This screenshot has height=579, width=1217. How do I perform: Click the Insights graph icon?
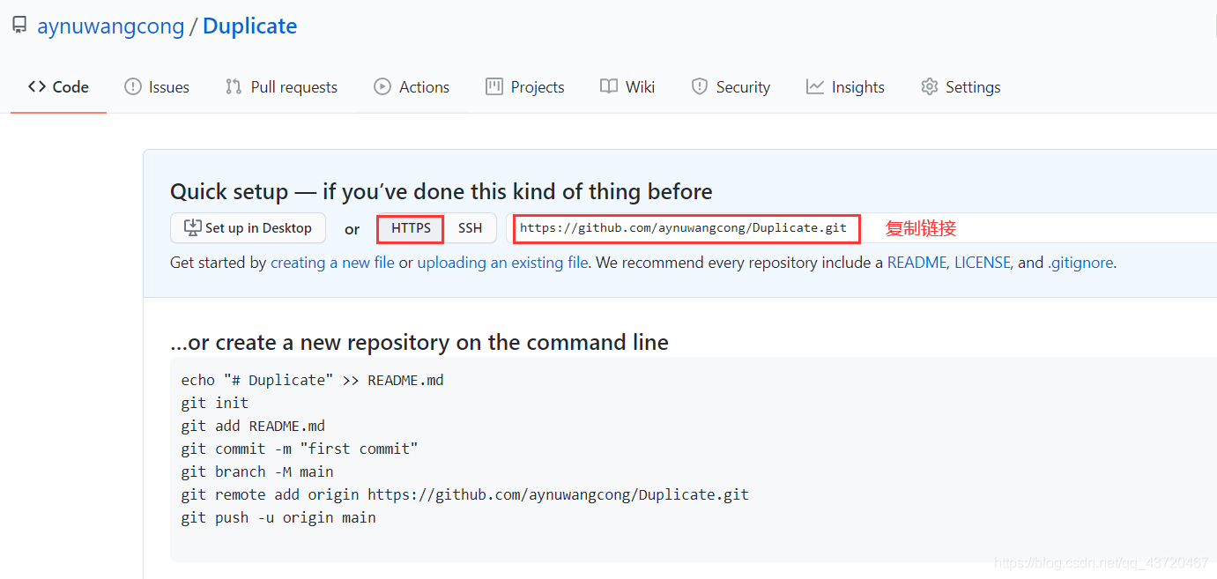click(815, 86)
